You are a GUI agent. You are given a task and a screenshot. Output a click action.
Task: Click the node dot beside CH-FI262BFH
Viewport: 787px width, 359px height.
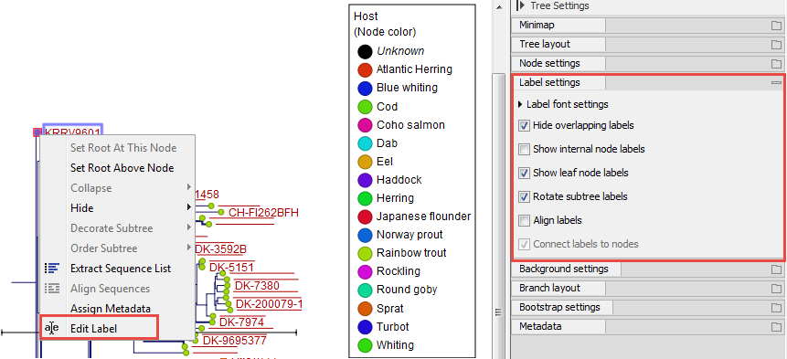pyautogui.click(x=221, y=213)
